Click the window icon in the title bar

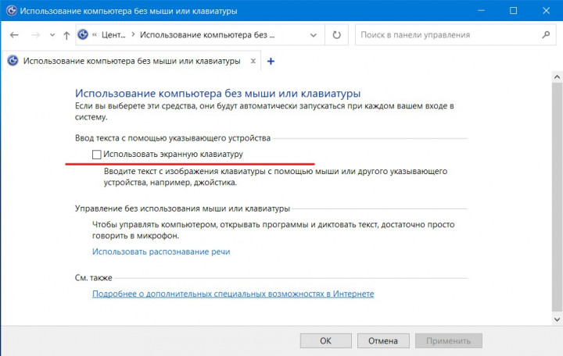click(x=10, y=11)
